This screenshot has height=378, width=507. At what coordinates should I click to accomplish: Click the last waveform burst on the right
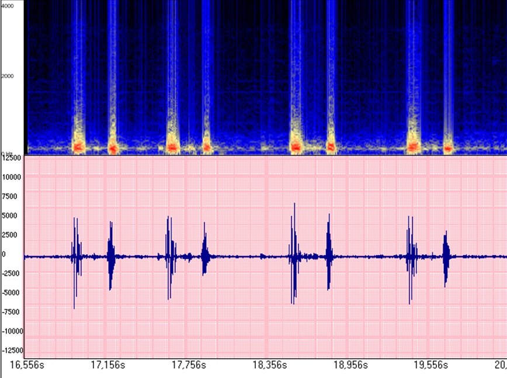point(447,256)
